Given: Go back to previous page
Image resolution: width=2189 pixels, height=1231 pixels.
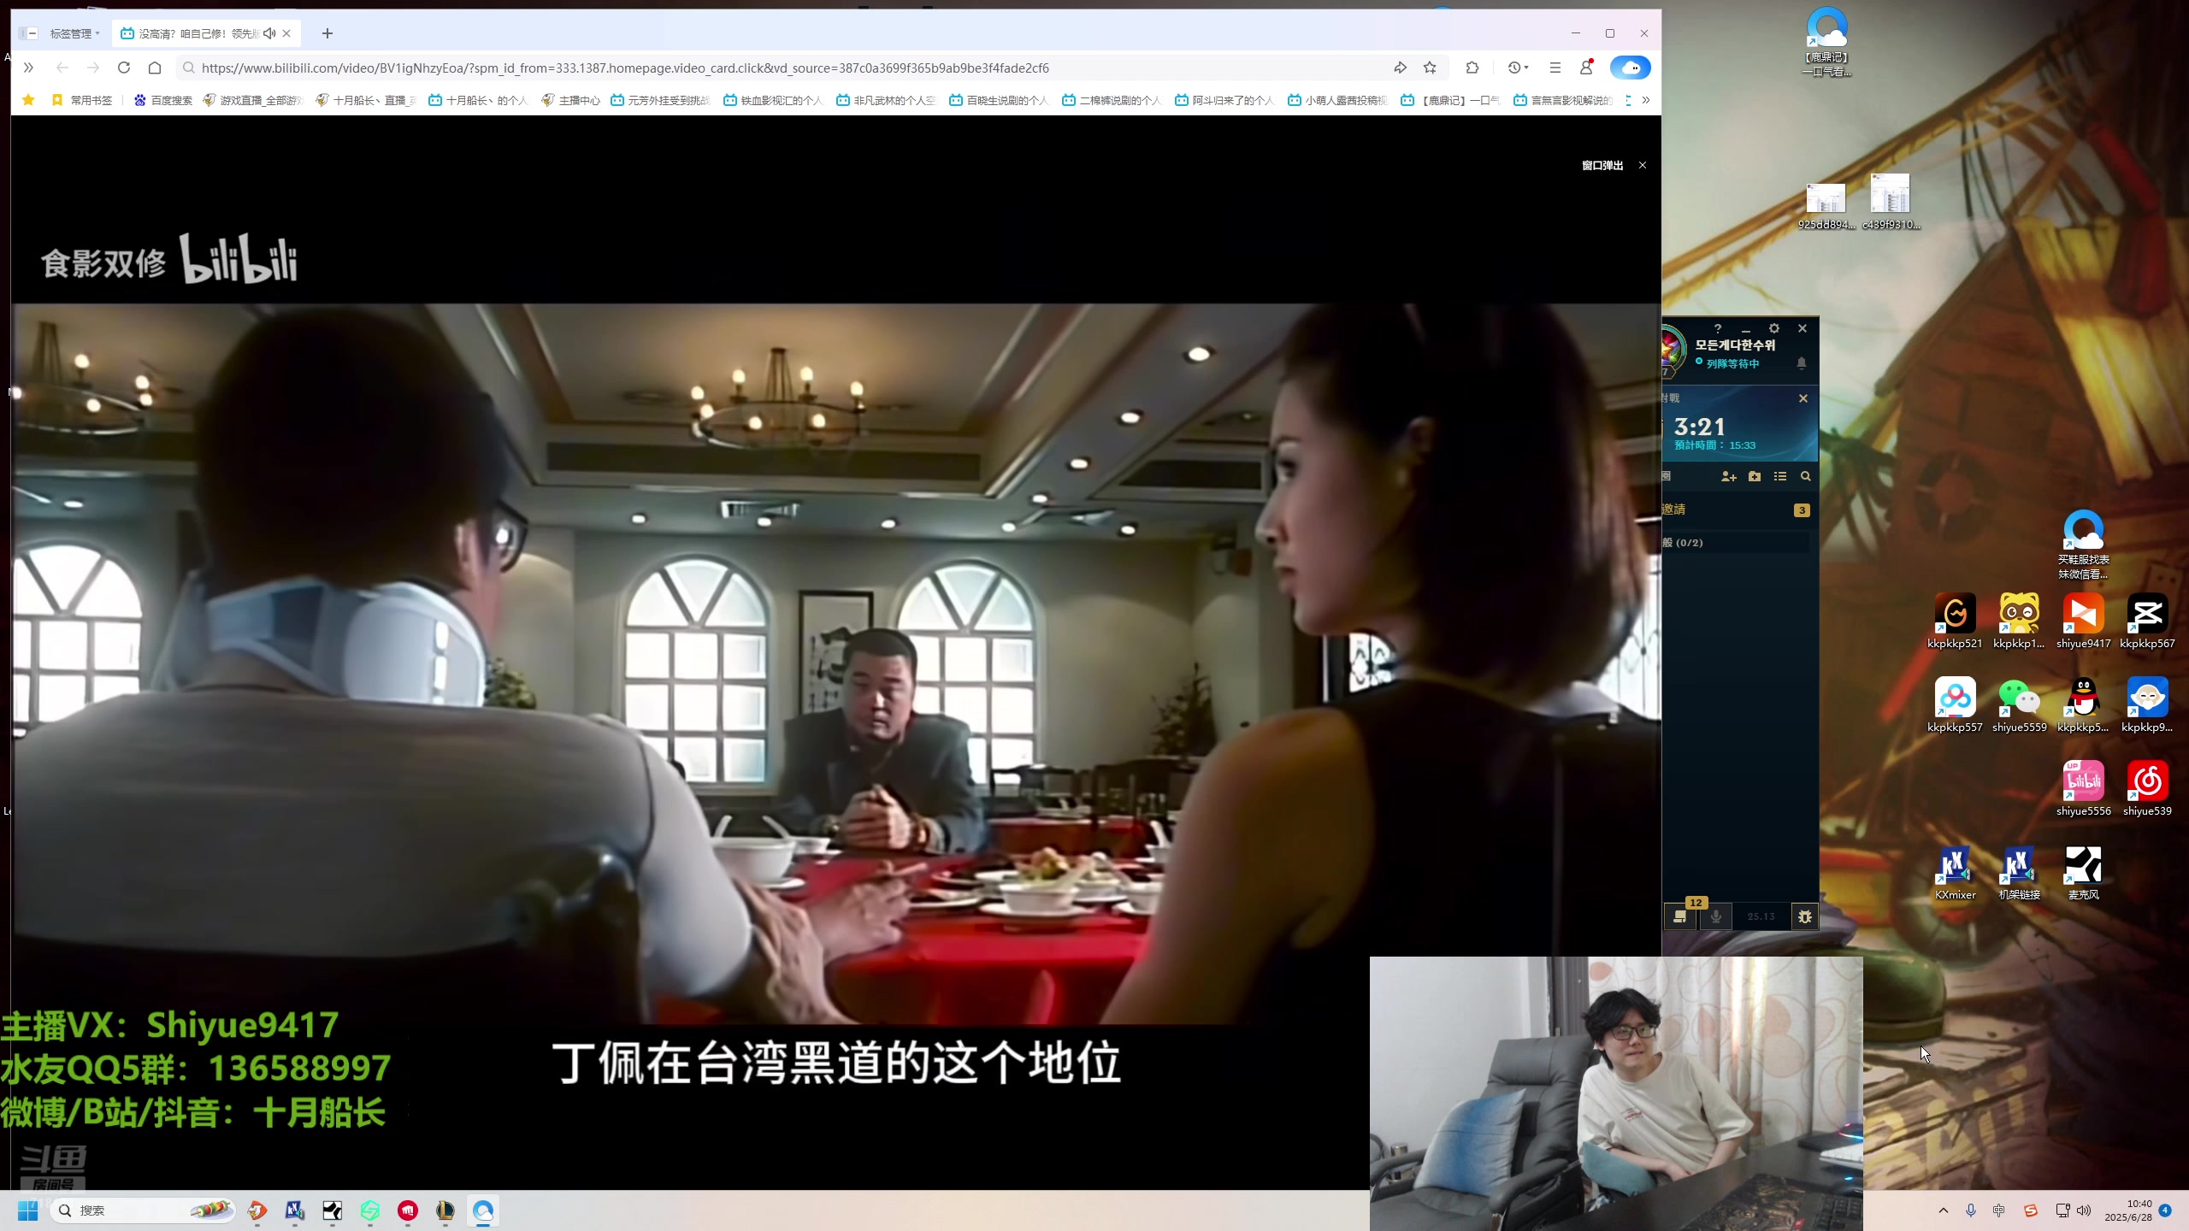Looking at the screenshot, I should pyautogui.click(x=62, y=68).
